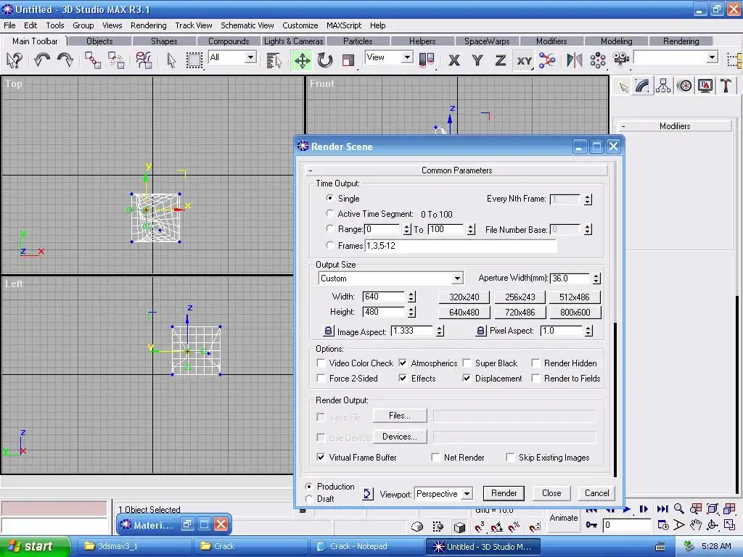Select the Single time output radio
Viewport: 743px width, 557px height.
(330, 198)
